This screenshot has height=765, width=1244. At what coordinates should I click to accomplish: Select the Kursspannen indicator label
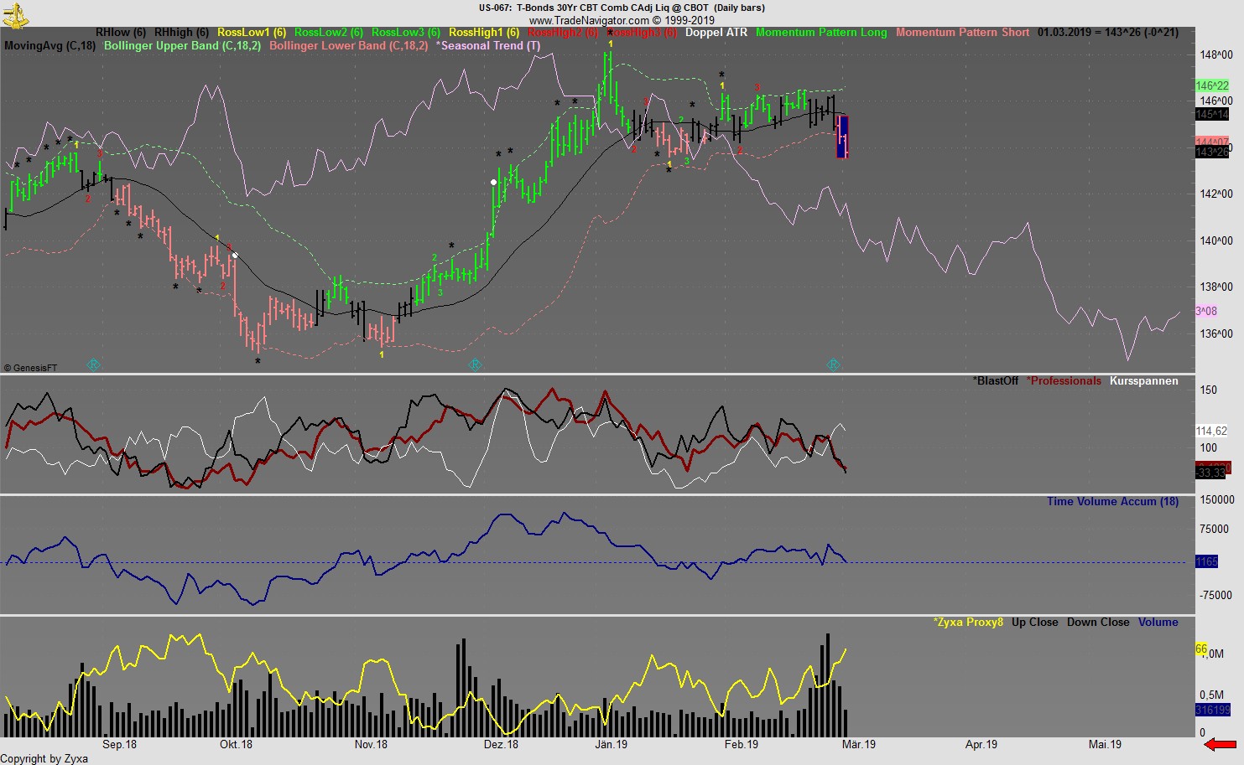[x=1144, y=381]
